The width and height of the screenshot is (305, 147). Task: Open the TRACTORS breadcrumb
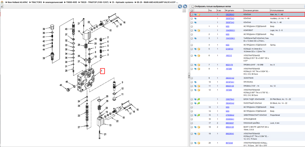(x=37, y=2)
